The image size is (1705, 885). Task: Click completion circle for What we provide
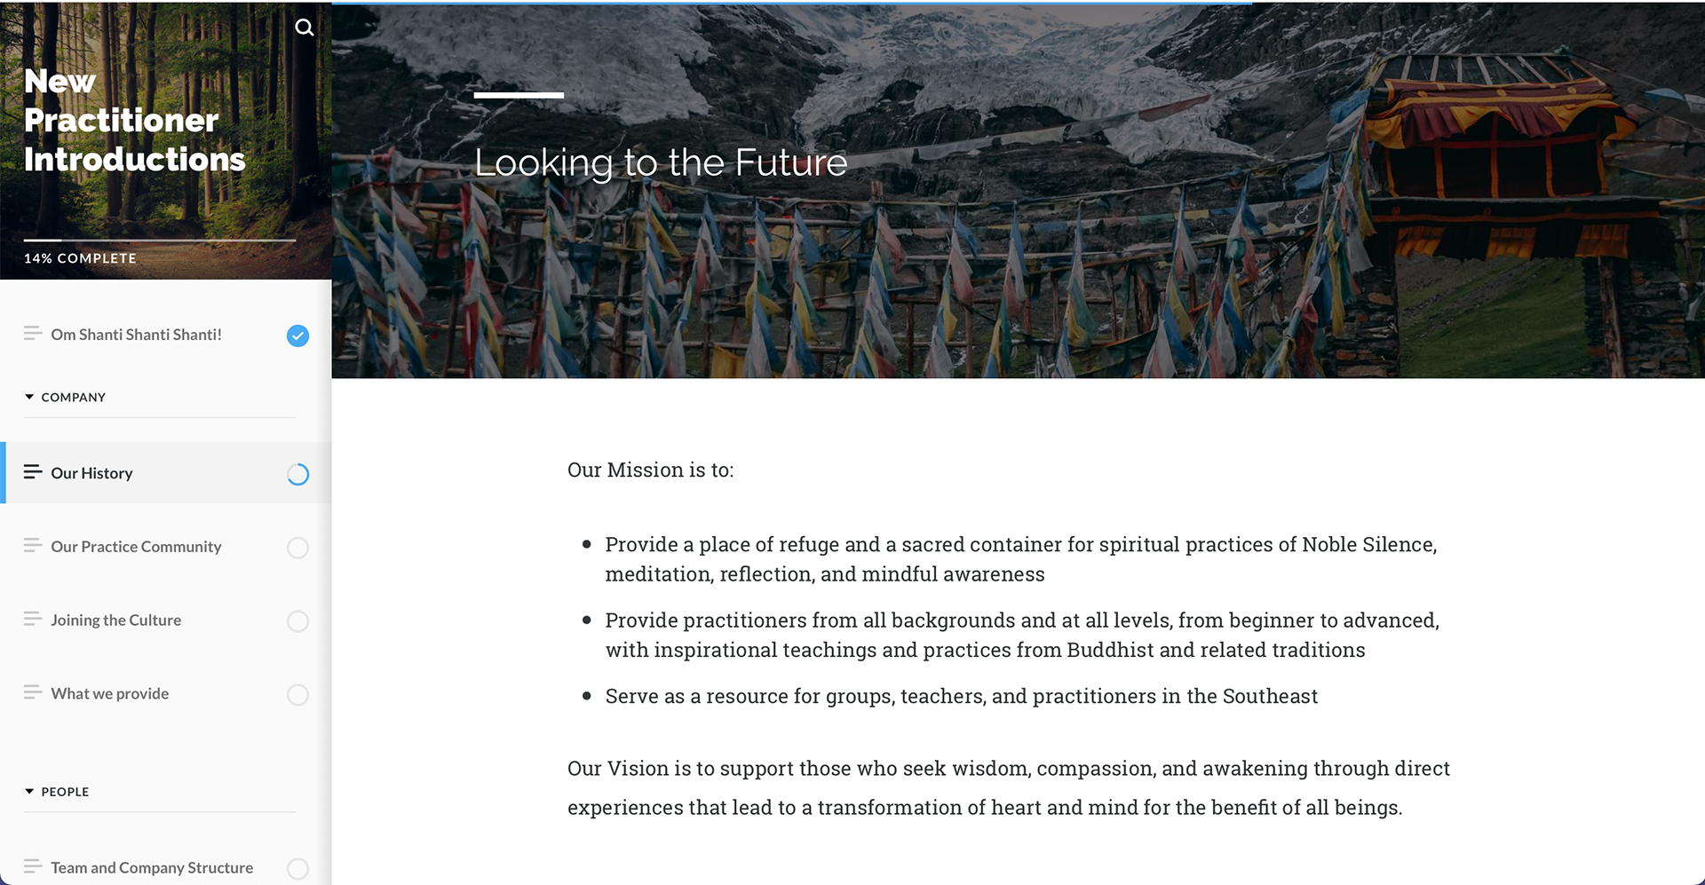click(297, 695)
